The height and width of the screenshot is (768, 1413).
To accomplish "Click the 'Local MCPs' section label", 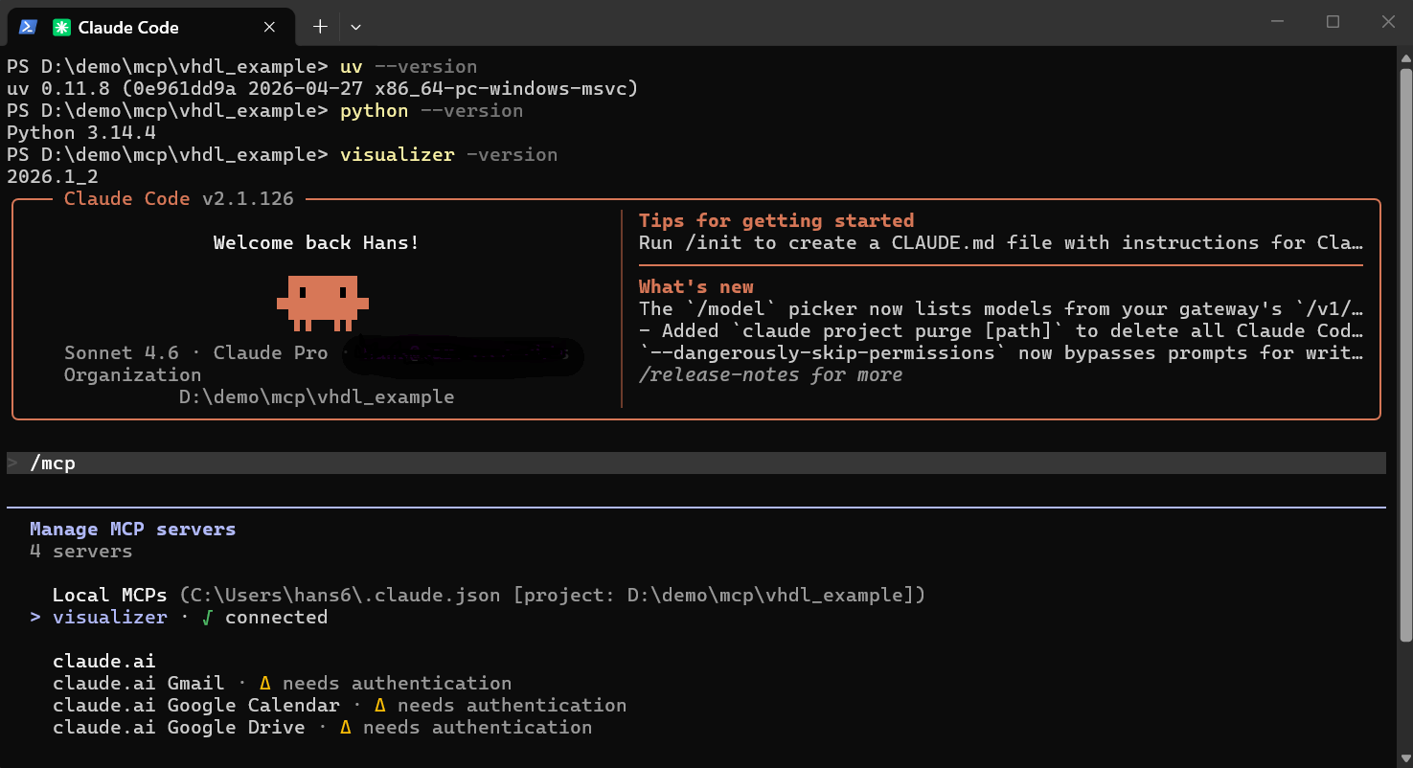I will pos(109,595).
